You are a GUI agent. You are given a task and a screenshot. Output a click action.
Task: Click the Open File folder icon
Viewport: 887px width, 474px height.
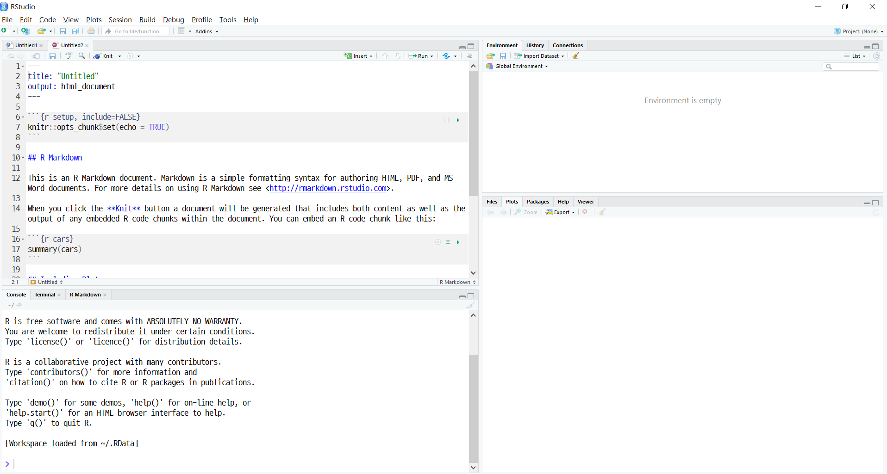coord(41,31)
